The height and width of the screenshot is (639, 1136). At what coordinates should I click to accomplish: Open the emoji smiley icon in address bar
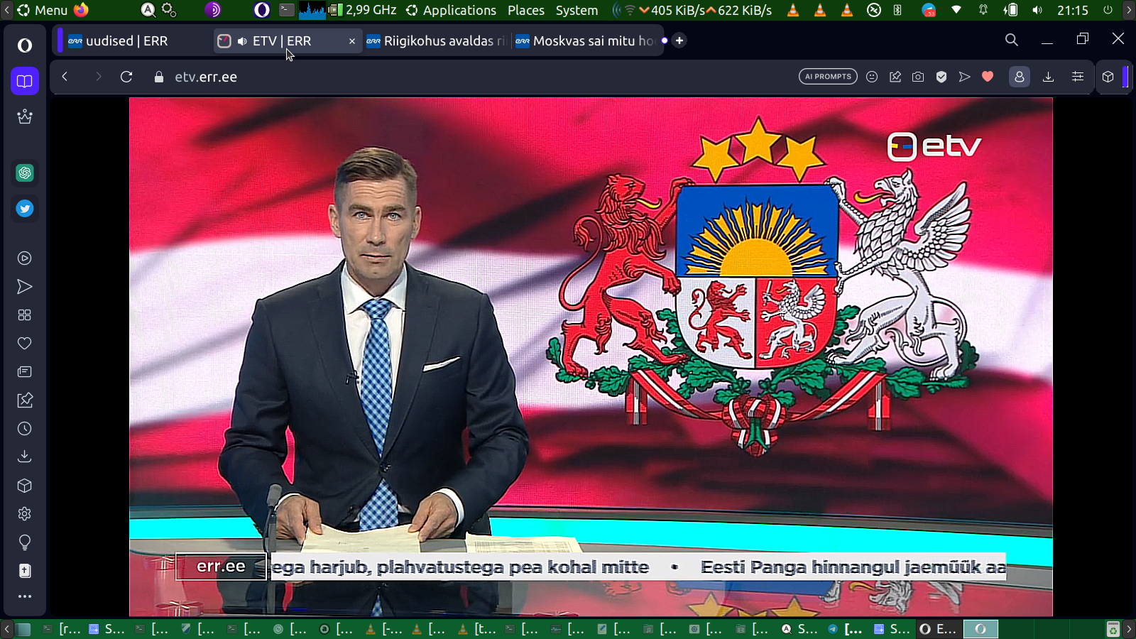pos(872,77)
